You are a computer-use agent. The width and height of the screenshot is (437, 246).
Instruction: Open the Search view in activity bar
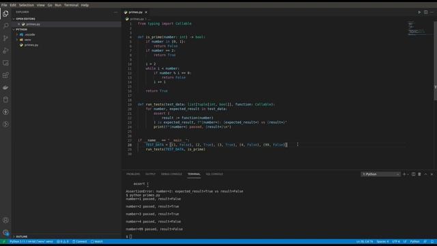(x=5, y=26)
